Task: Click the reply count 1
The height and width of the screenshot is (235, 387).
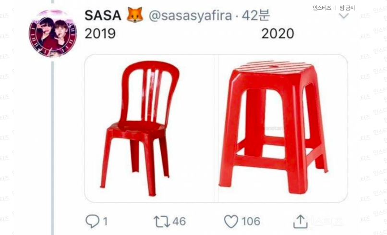Action: click(105, 222)
